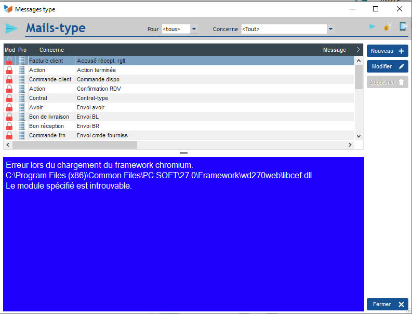
Task: Click the red lock on Envoi avoir row
Action: pyautogui.click(x=9, y=108)
